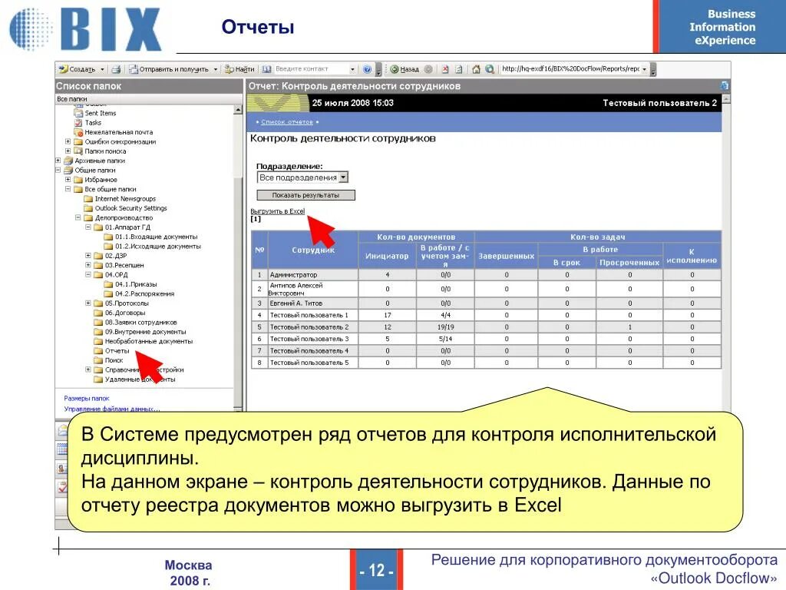The width and height of the screenshot is (786, 590).
Task: Open the contact search field dropdown arrow
Action: [x=352, y=69]
